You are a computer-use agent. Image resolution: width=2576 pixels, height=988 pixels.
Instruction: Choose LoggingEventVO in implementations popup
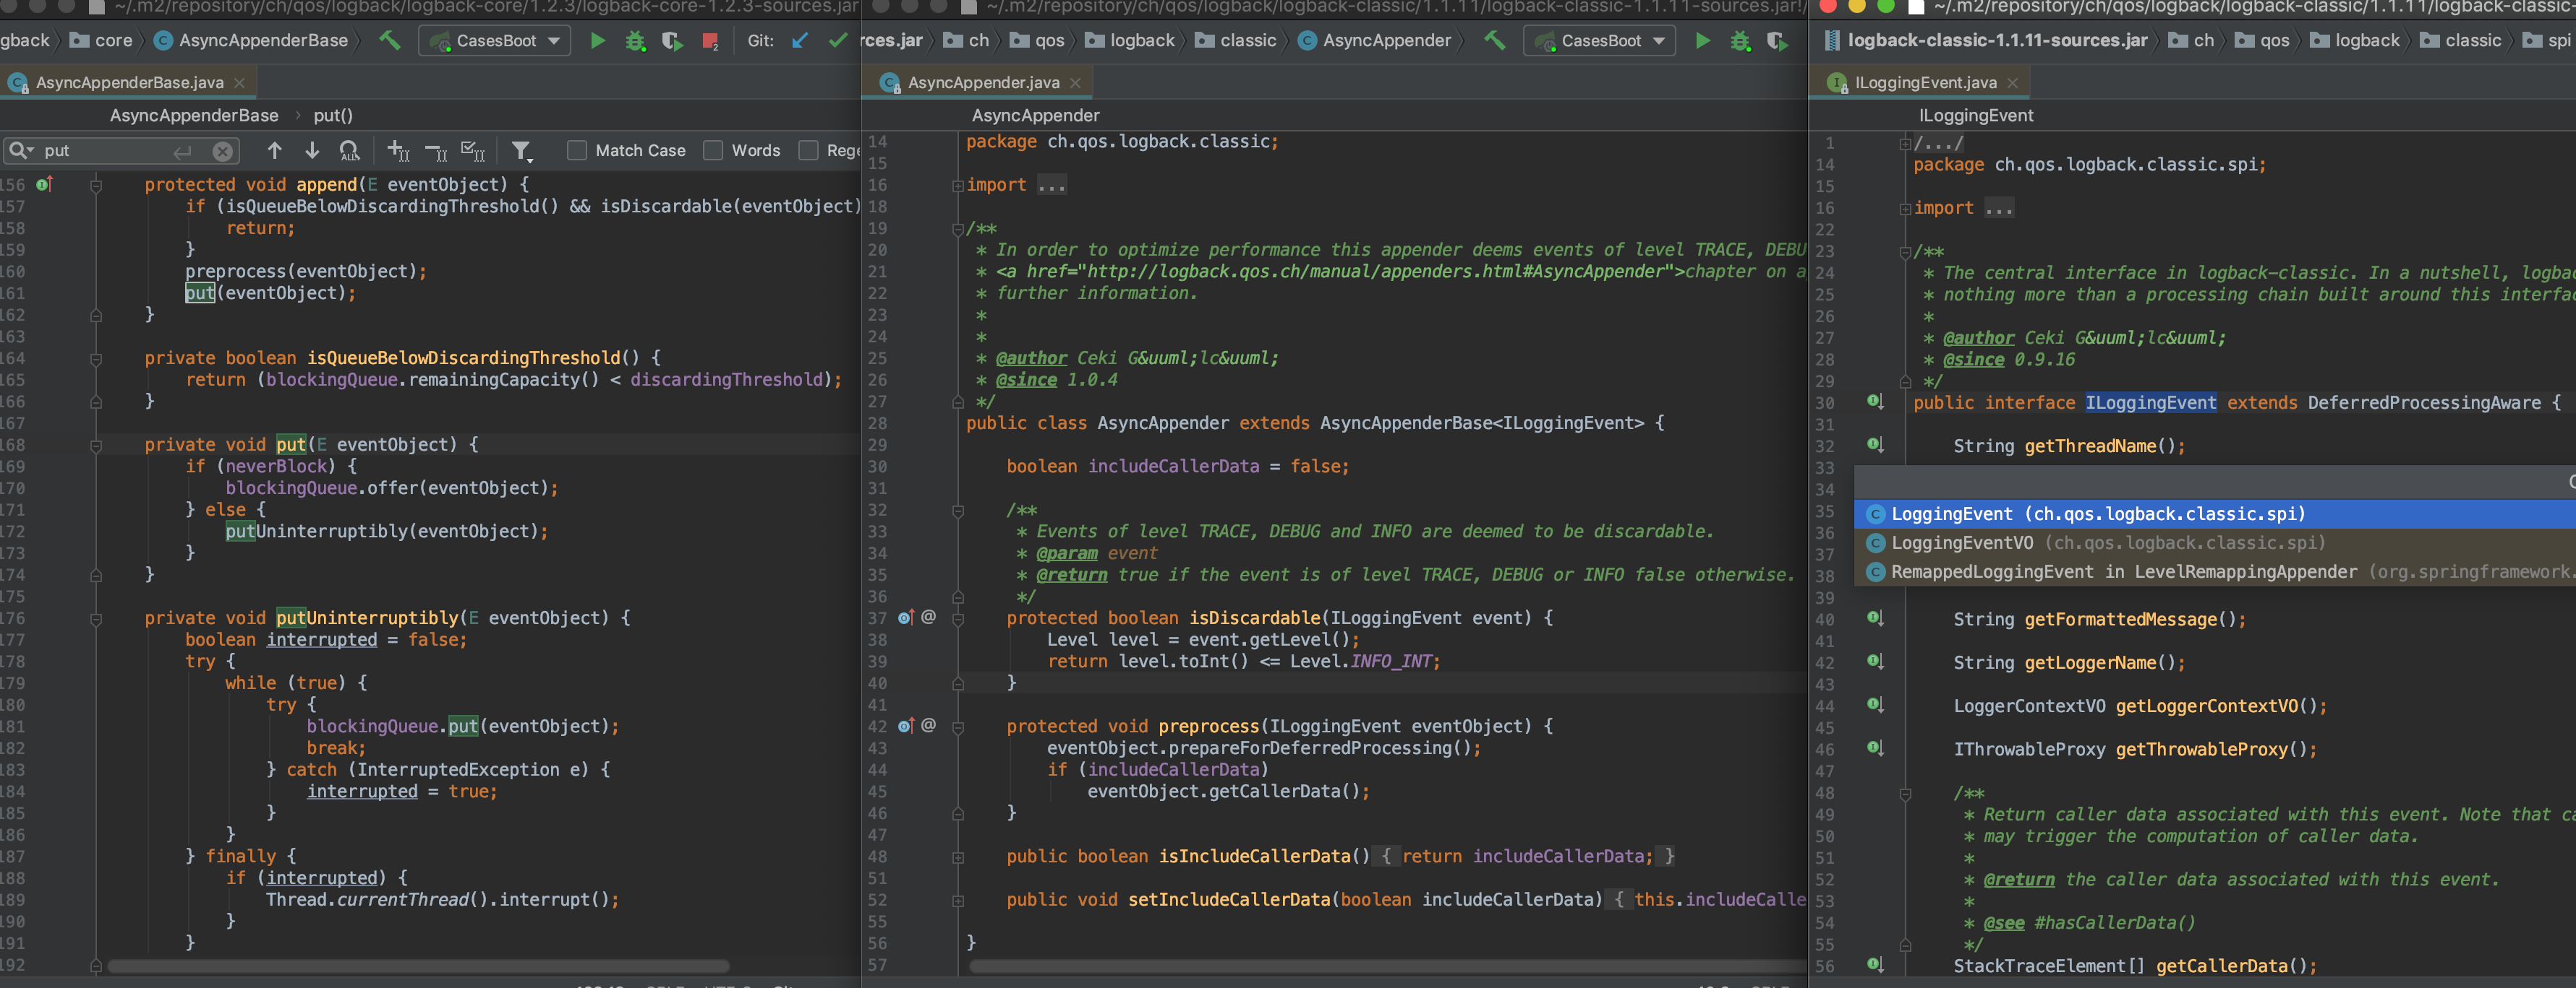(1962, 542)
